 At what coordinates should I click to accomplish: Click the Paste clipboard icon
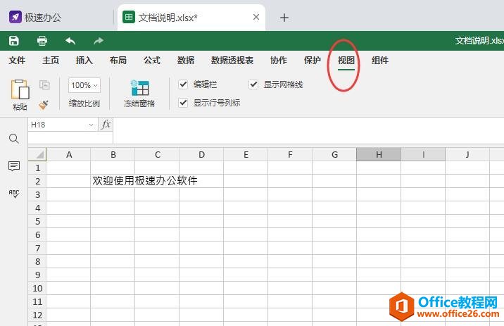tap(20, 89)
